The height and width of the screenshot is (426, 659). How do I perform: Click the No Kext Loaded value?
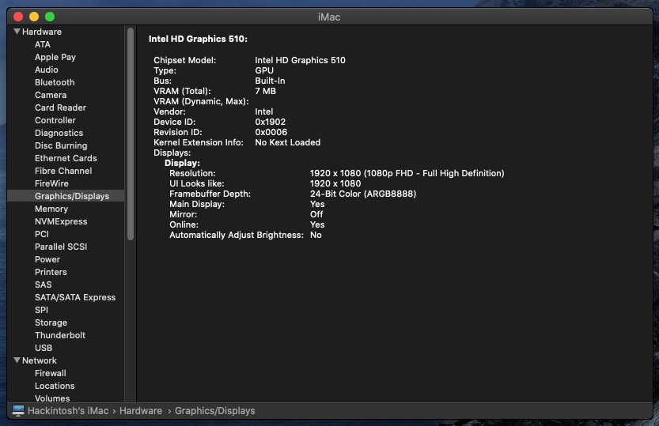(x=287, y=142)
